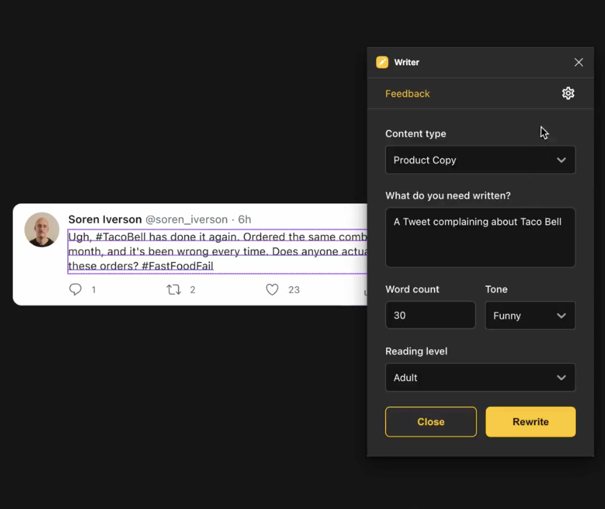Click the 6h timestamp on the tweet

[244, 219]
